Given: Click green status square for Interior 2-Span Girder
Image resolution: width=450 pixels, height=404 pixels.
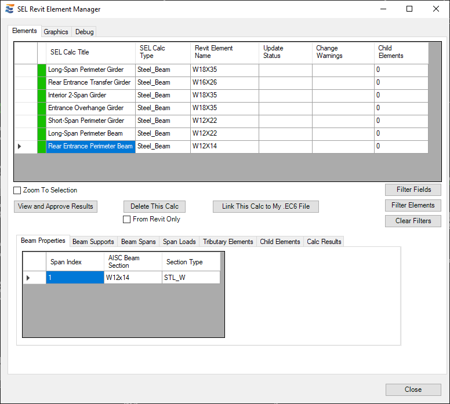Looking at the screenshot, I should click(41, 96).
